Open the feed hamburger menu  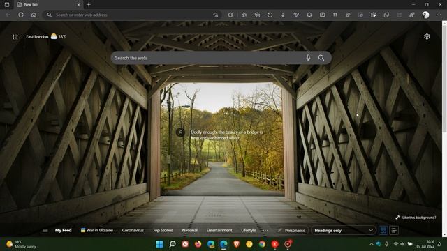(x=45, y=231)
